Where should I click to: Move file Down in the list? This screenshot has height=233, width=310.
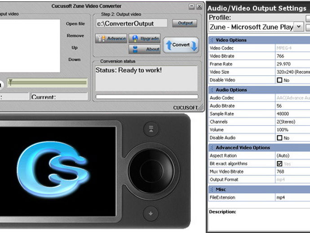(74, 59)
